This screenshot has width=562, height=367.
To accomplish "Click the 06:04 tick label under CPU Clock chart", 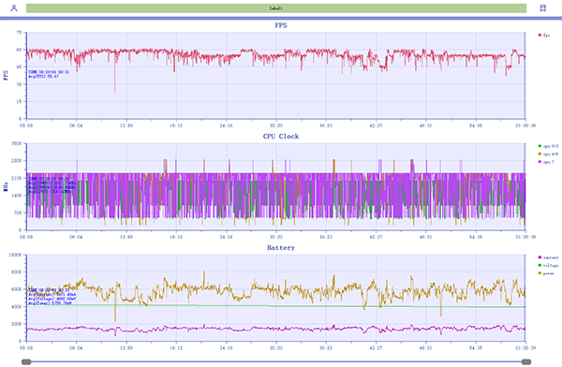I will pyautogui.click(x=76, y=237).
